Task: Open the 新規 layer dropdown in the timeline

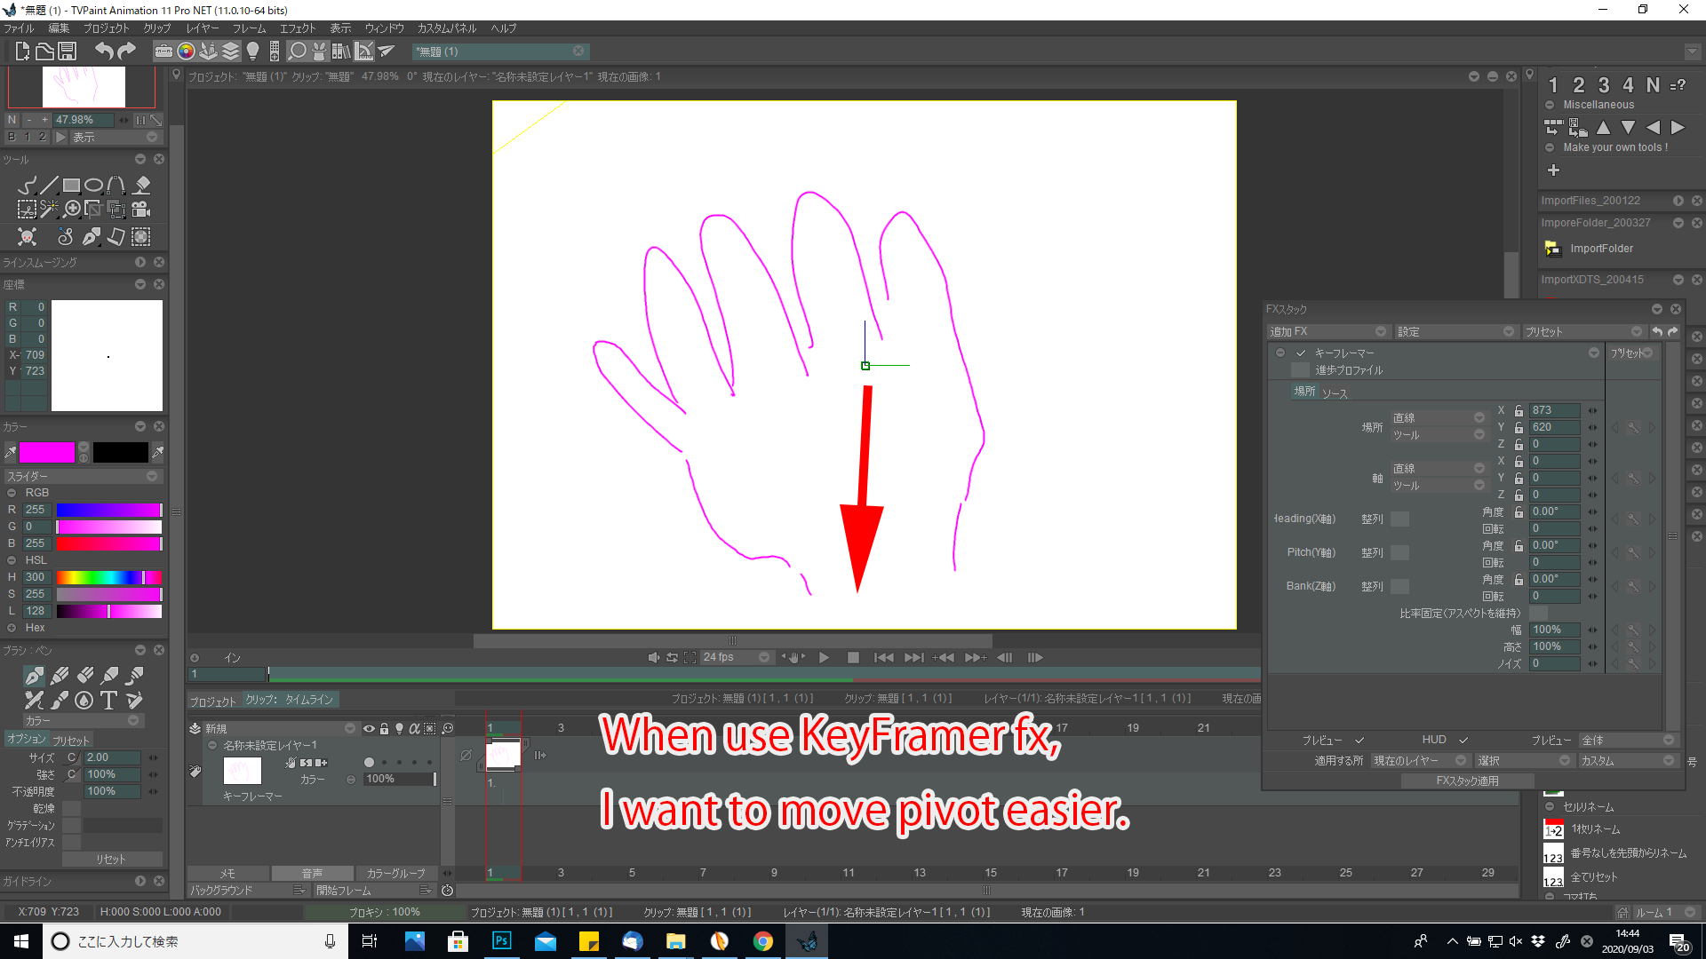Action: (280, 729)
